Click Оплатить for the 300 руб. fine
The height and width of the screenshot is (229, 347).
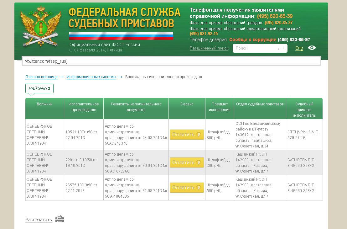click(x=187, y=162)
